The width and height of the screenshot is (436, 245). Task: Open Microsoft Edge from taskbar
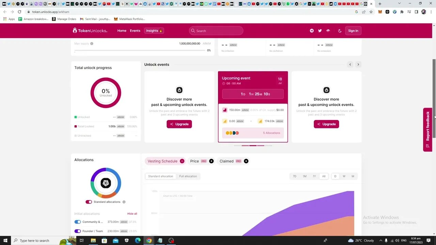pyautogui.click(x=138, y=241)
